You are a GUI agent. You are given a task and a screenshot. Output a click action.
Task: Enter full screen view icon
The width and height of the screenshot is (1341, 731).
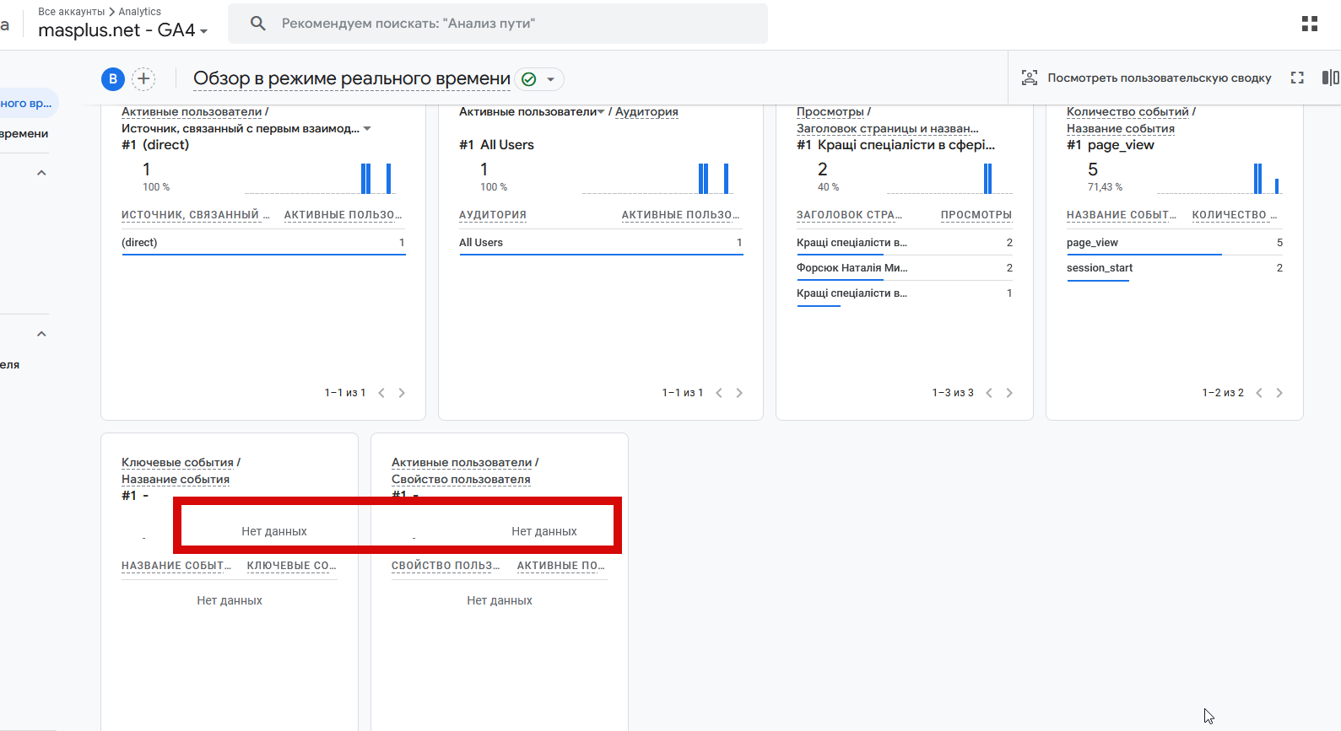point(1297,78)
